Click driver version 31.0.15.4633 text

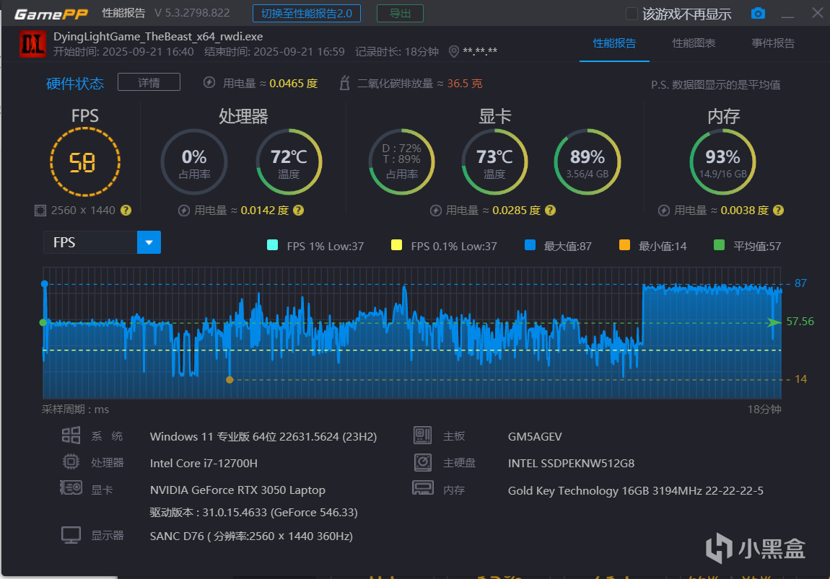pos(253,513)
